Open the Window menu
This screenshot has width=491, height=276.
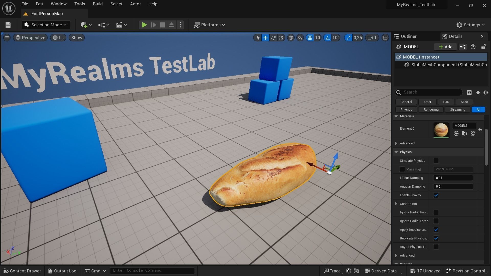pos(59,4)
